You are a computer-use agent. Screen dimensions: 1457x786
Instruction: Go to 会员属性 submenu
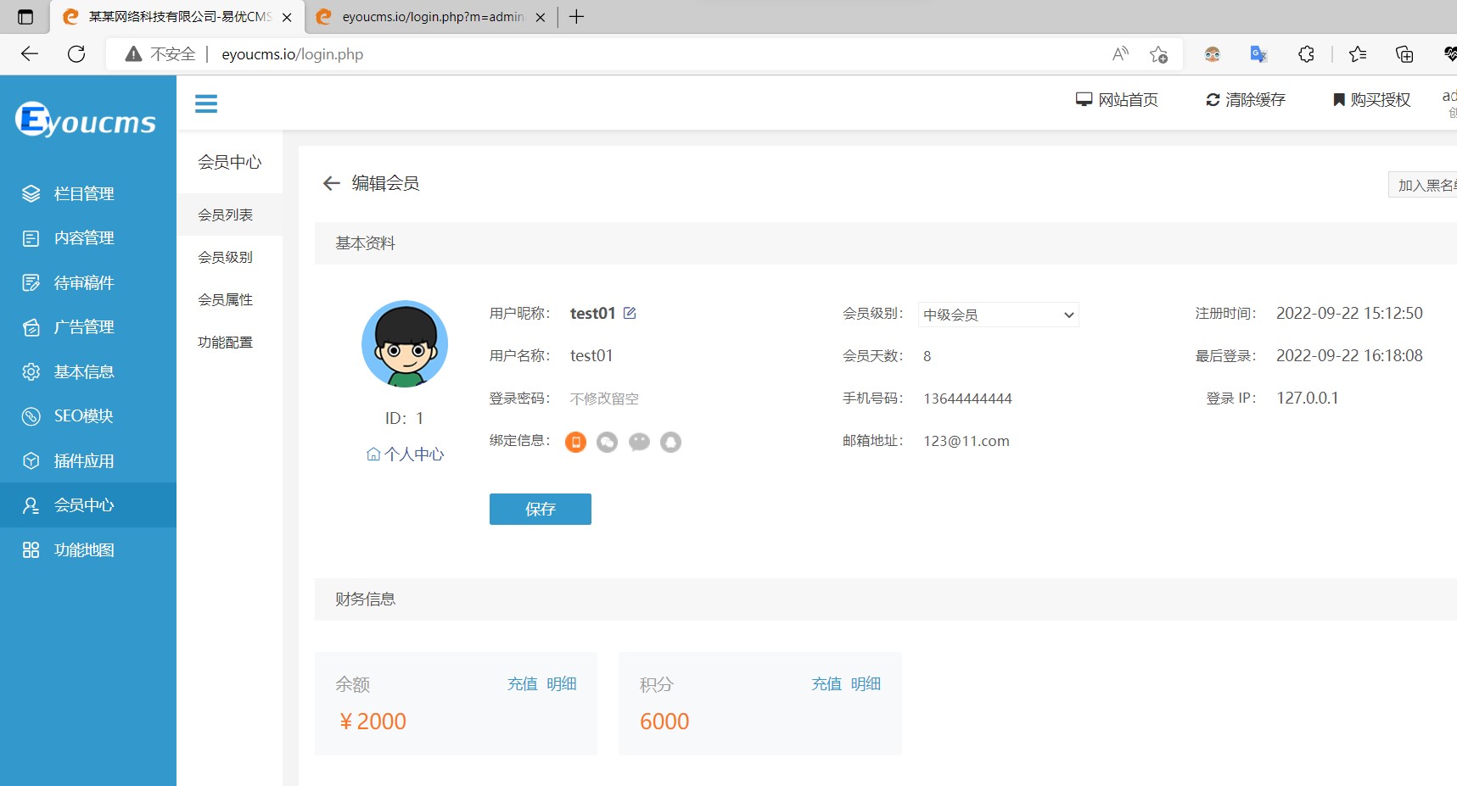click(x=230, y=299)
